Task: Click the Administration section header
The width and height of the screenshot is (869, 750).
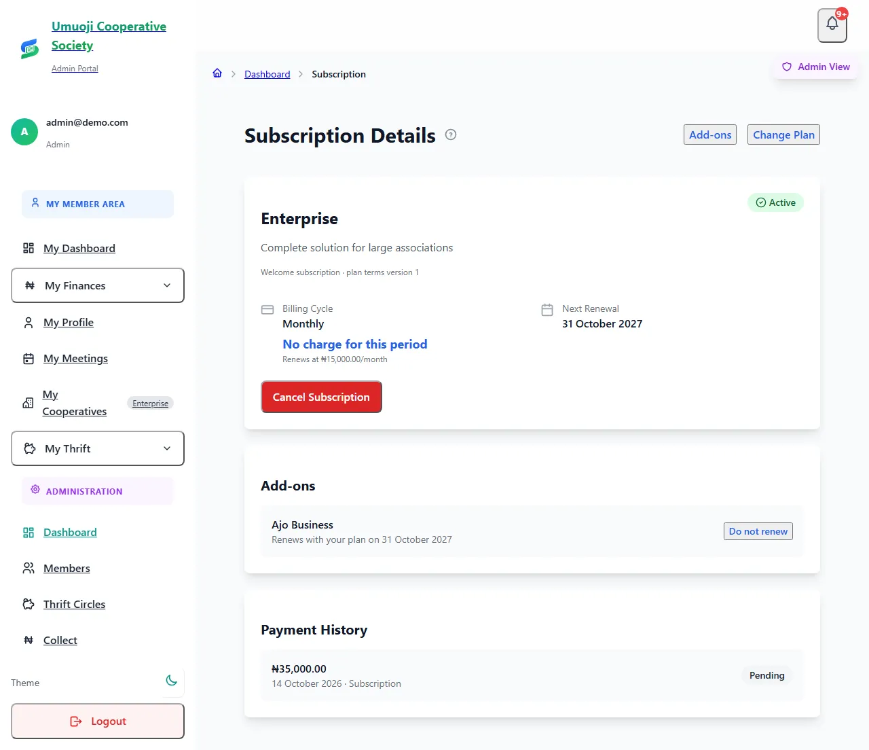Action: coord(98,490)
